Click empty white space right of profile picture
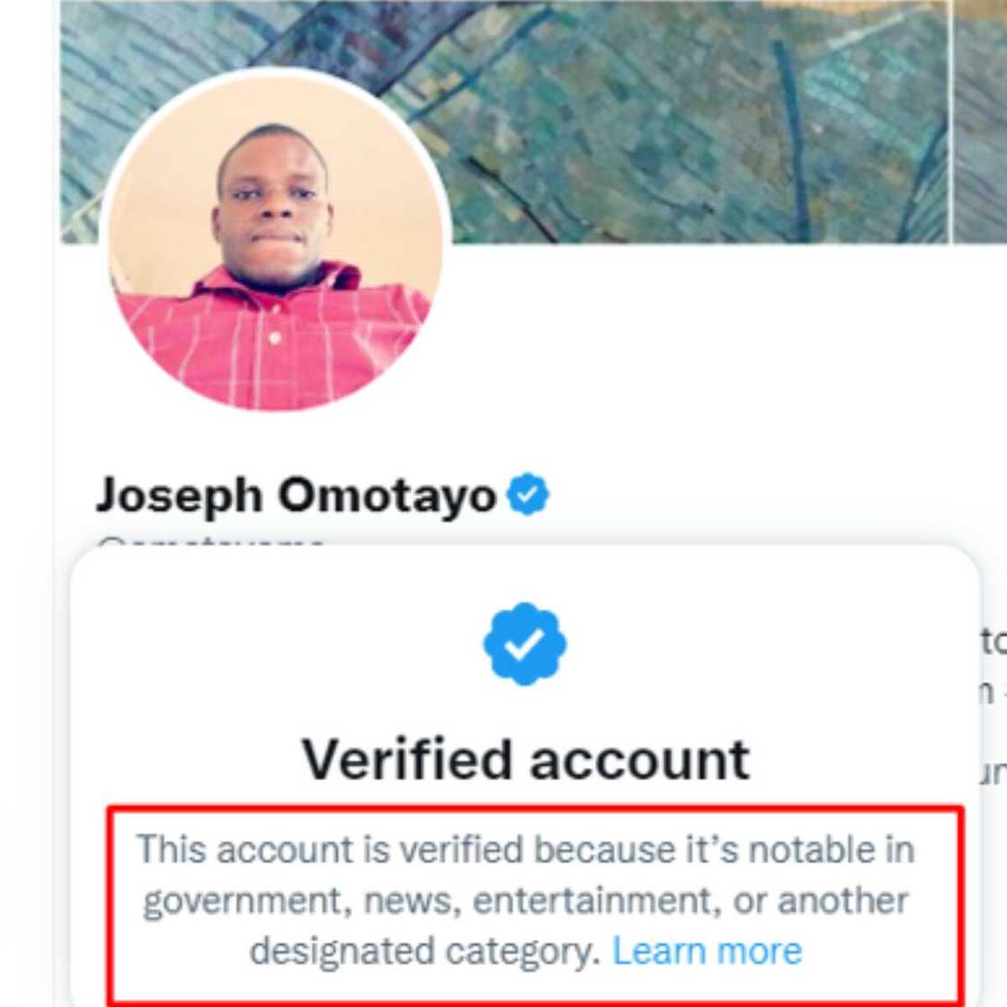Viewport: 1007px width, 1007px height. click(x=701, y=360)
